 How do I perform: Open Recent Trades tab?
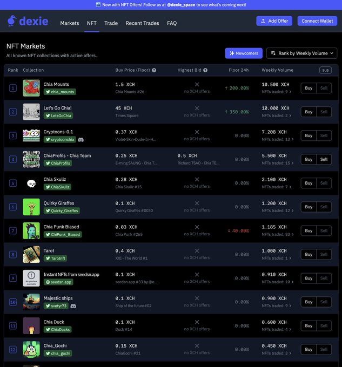(142, 23)
